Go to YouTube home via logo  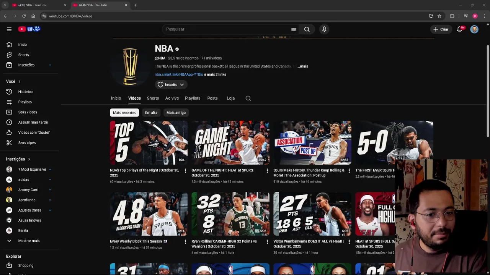[29, 29]
